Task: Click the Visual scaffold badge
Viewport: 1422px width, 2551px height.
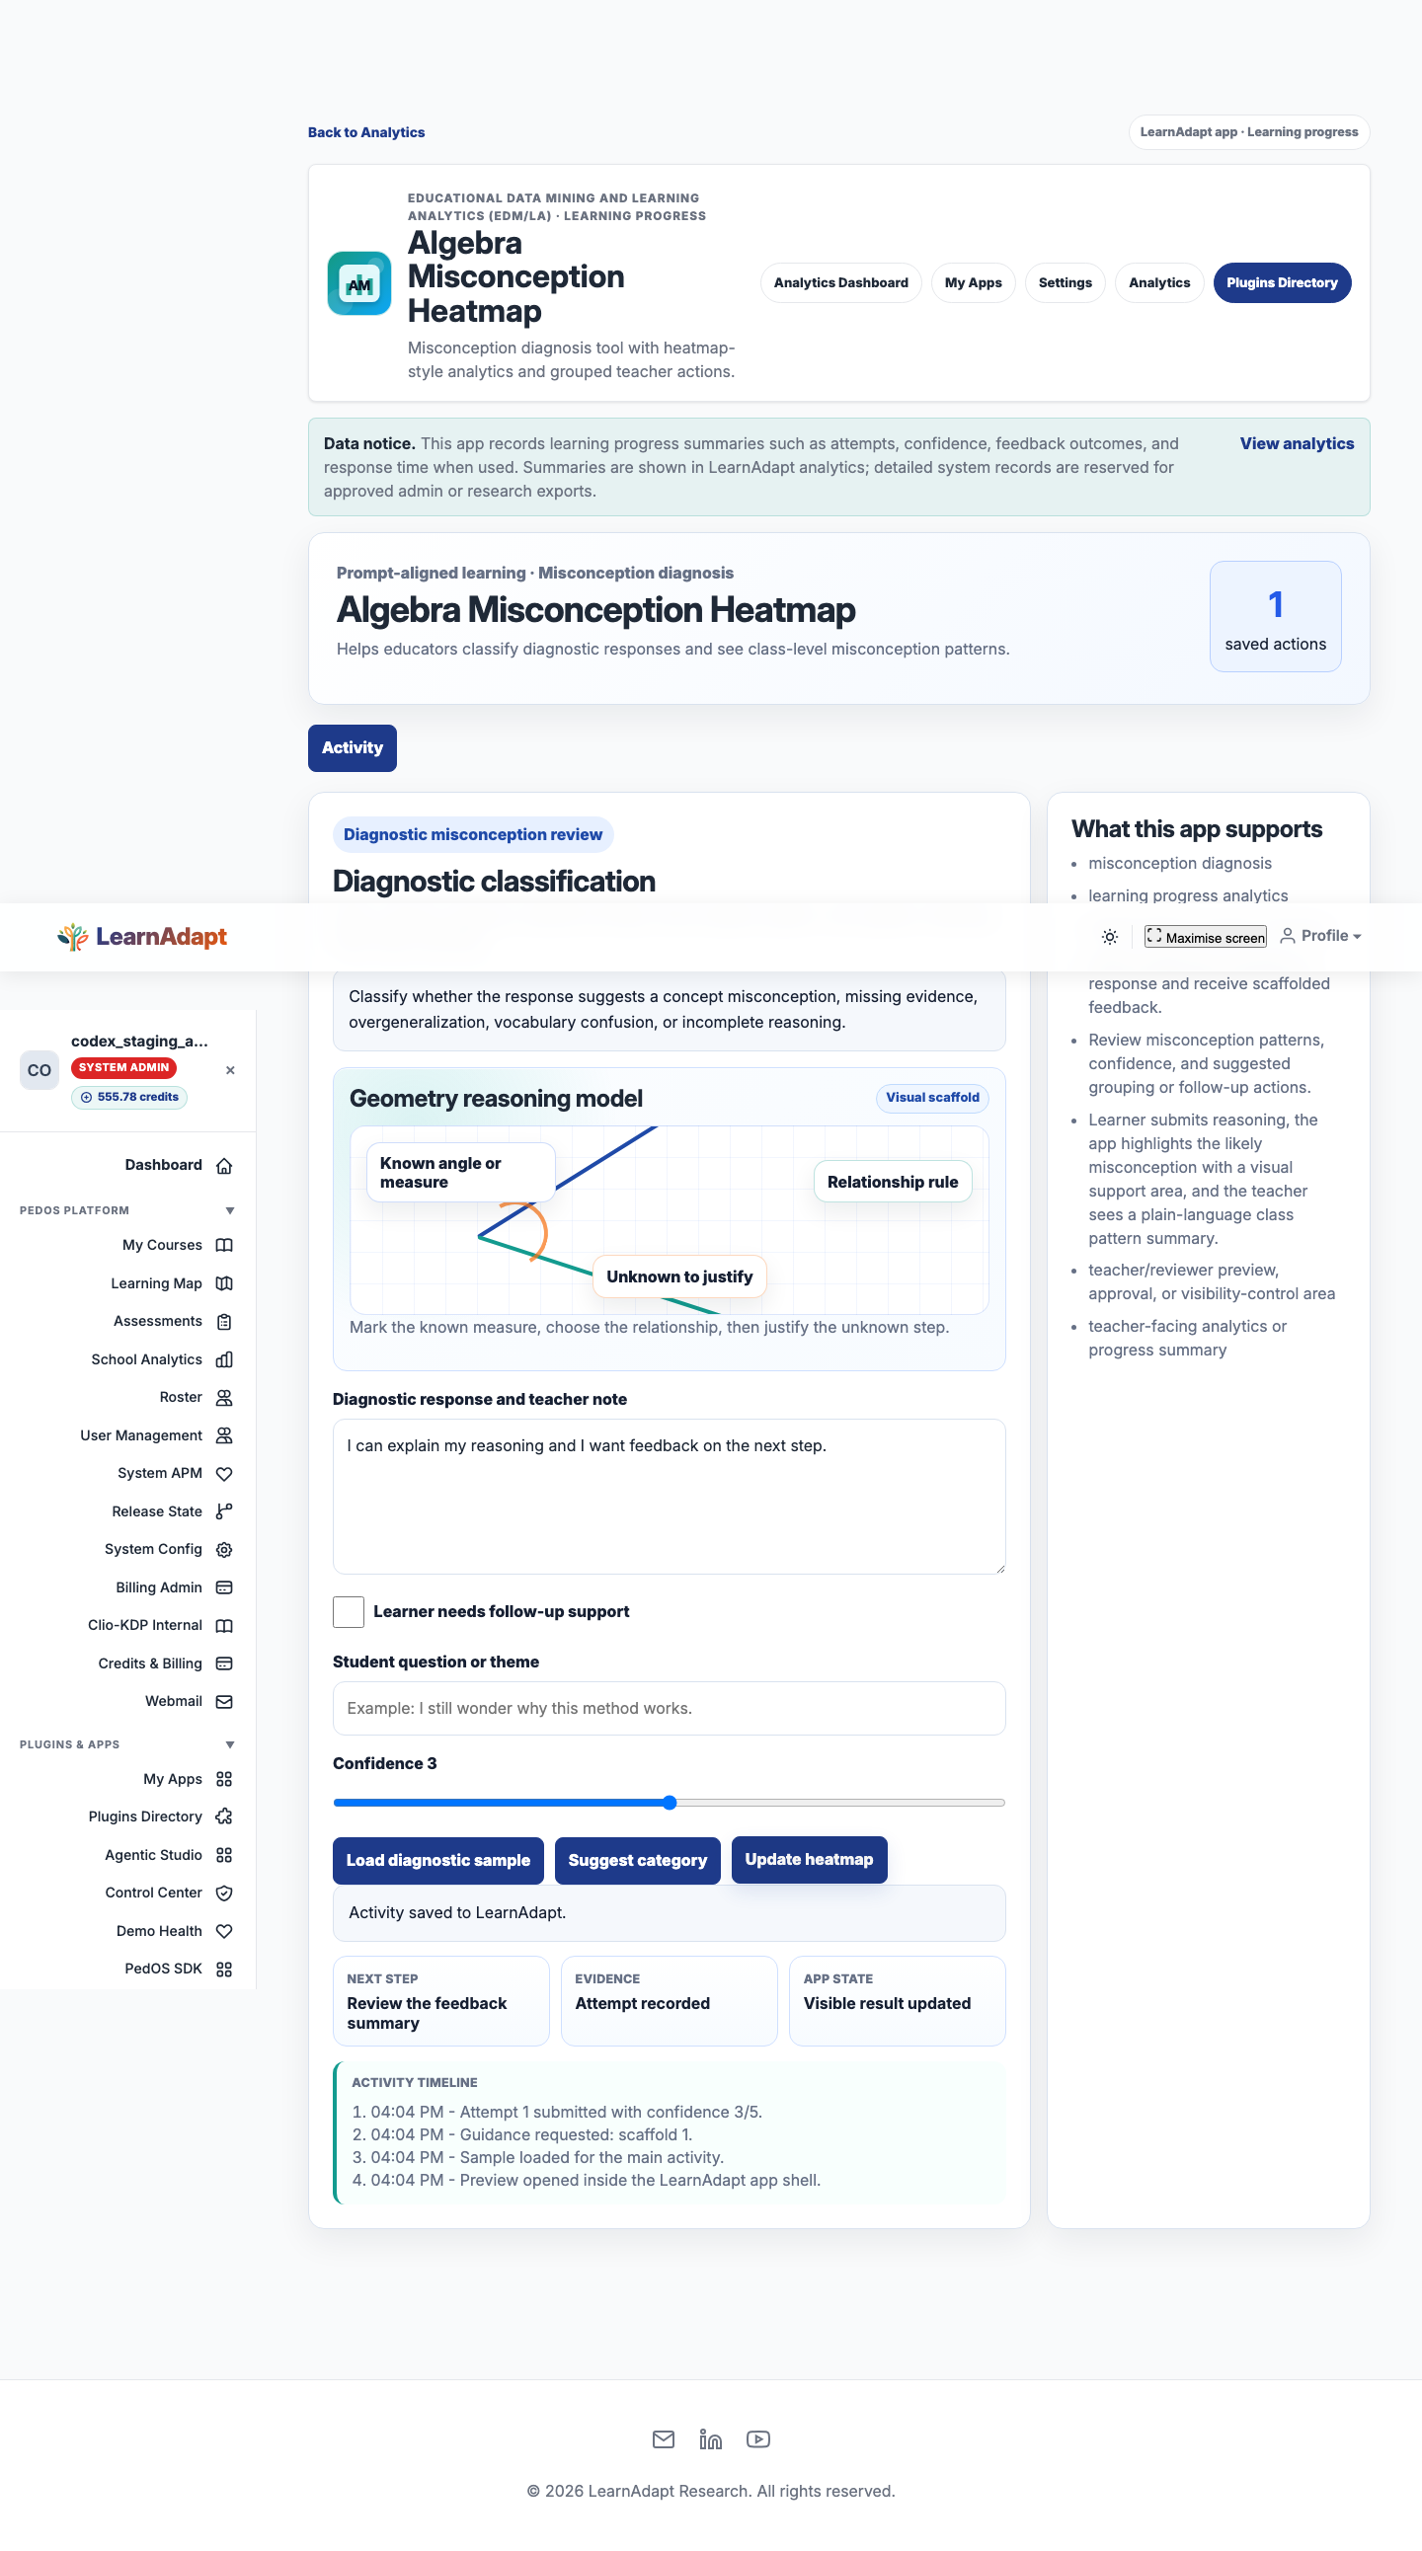Action: [932, 1097]
